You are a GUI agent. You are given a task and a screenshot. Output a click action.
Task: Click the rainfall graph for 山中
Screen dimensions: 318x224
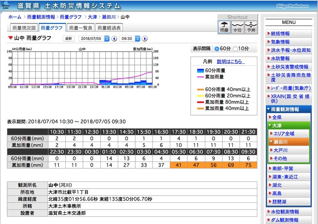pyautogui.click(x=82, y=68)
